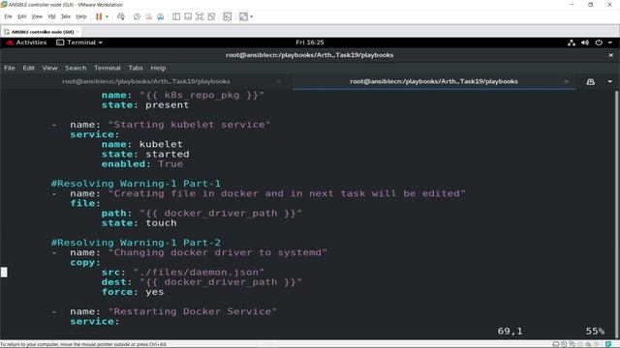The image size is (620, 348).
Task: Open VMware Edit menu
Action: click(21, 16)
